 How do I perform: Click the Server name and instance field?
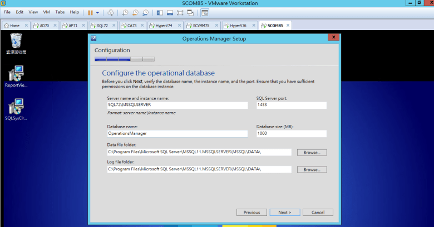click(177, 105)
